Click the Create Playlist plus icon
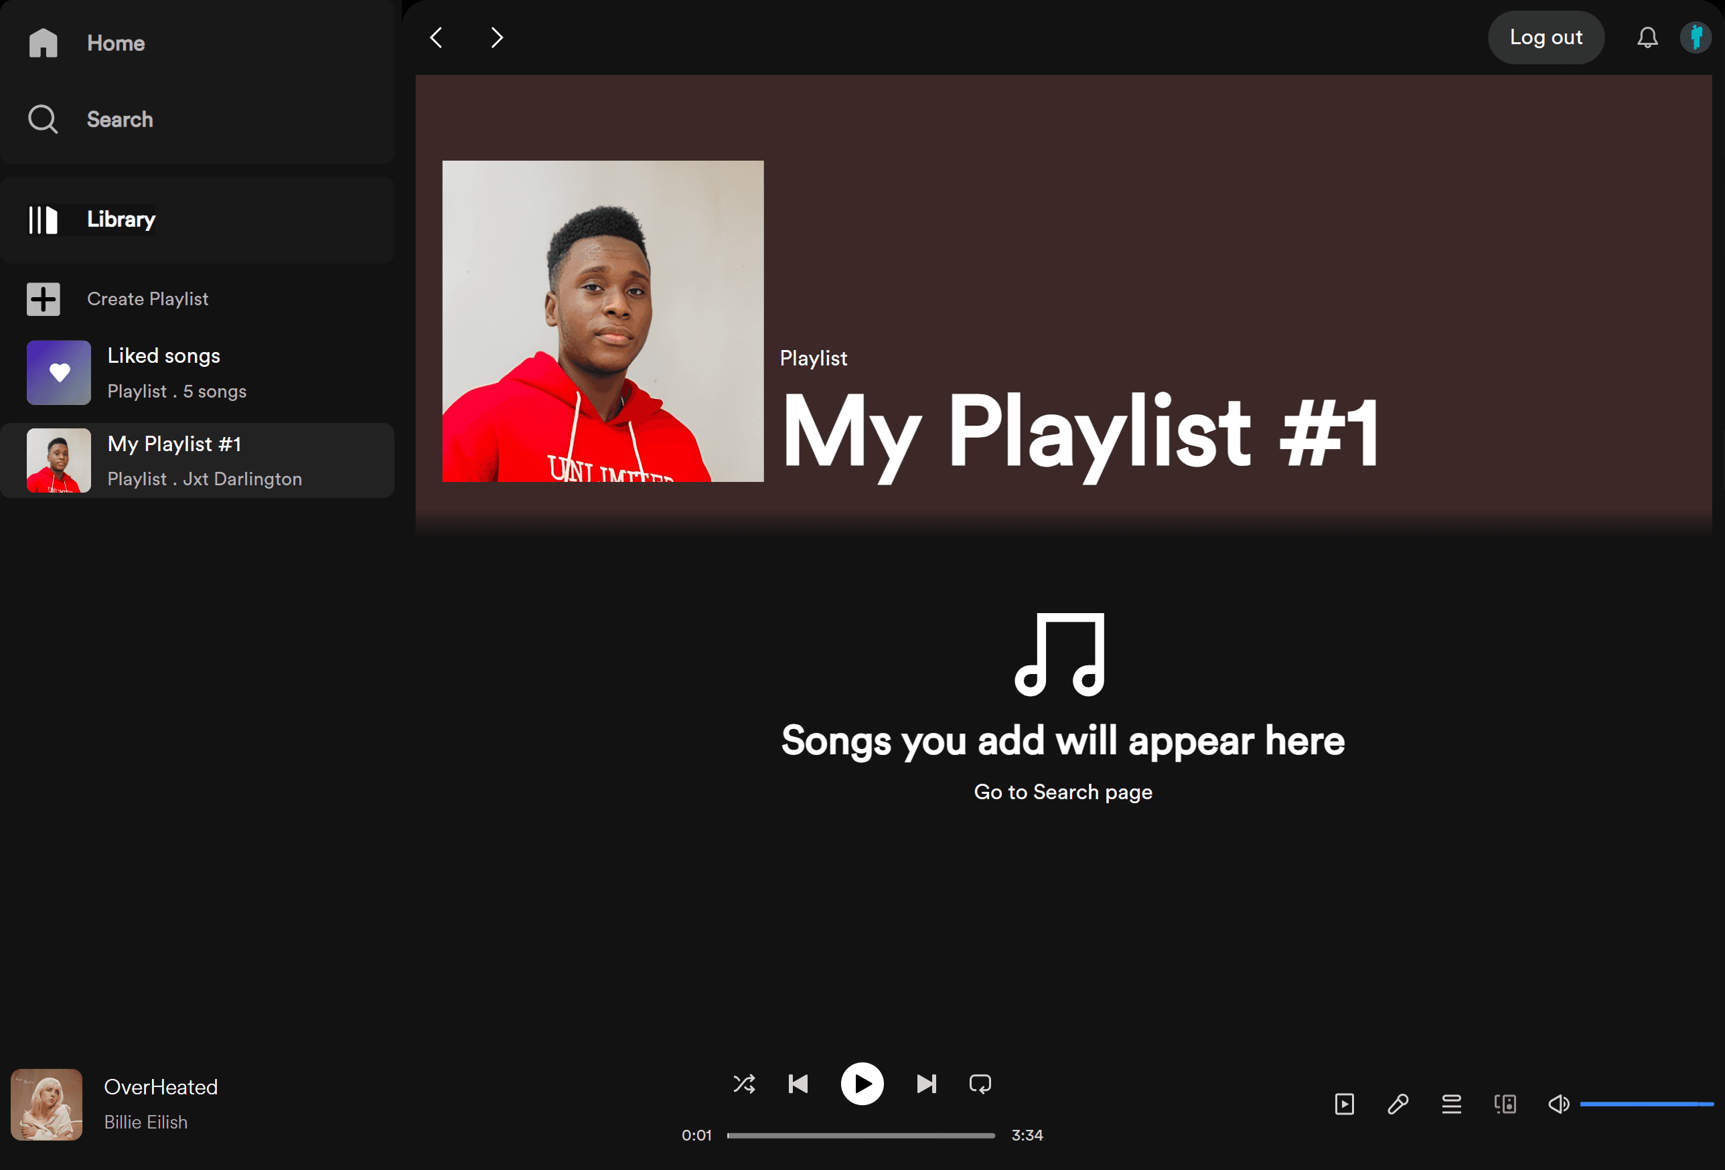1725x1170 pixels. point(43,299)
